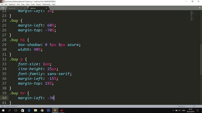This screenshot has height=113, width=202.
Task: Go to previous tab with left arrow
Action: (2, 8)
